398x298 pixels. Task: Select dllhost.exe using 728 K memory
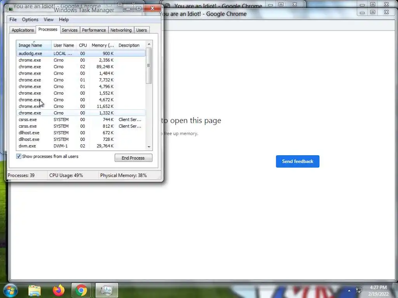(81, 139)
